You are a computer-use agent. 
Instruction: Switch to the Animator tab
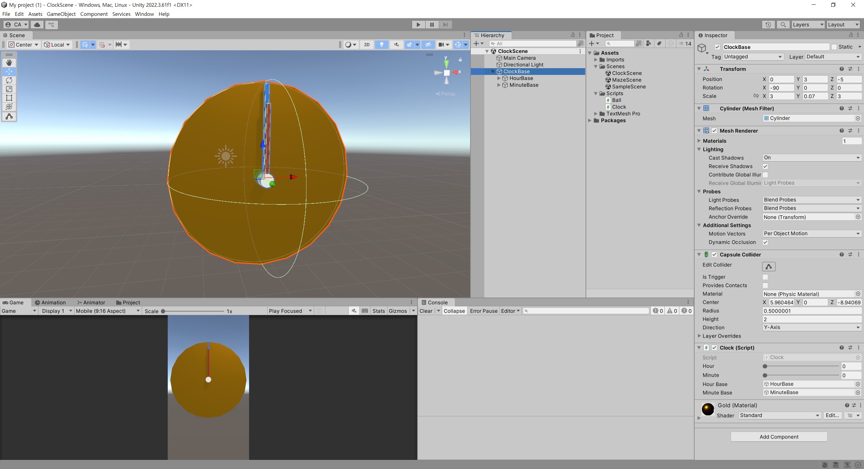click(91, 302)
